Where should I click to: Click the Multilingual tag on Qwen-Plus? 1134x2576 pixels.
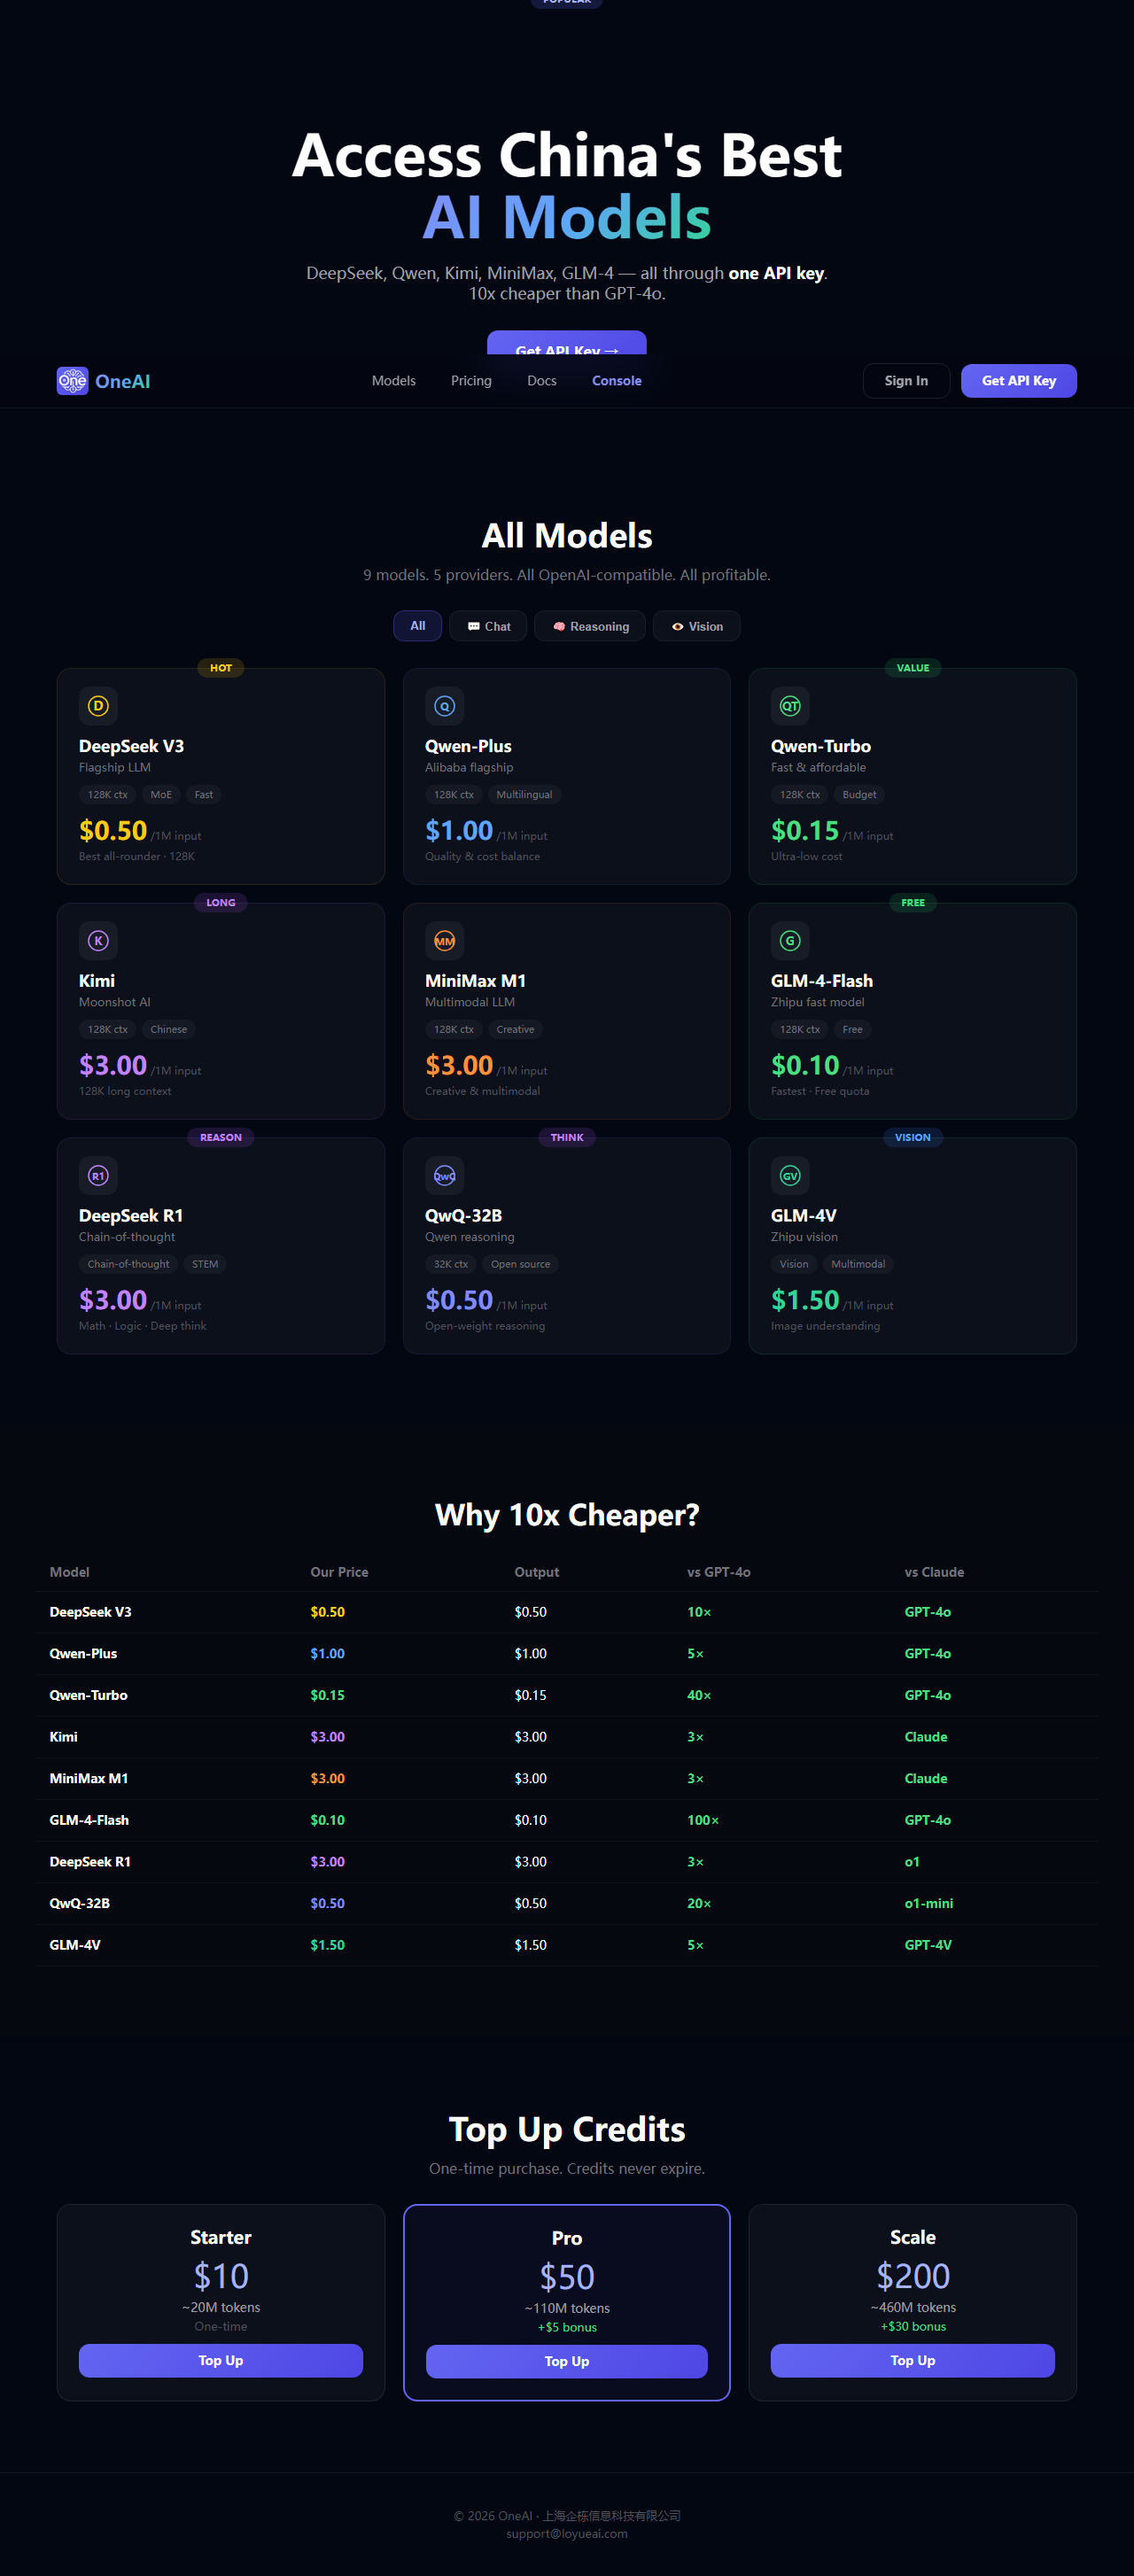click(524, 795)
